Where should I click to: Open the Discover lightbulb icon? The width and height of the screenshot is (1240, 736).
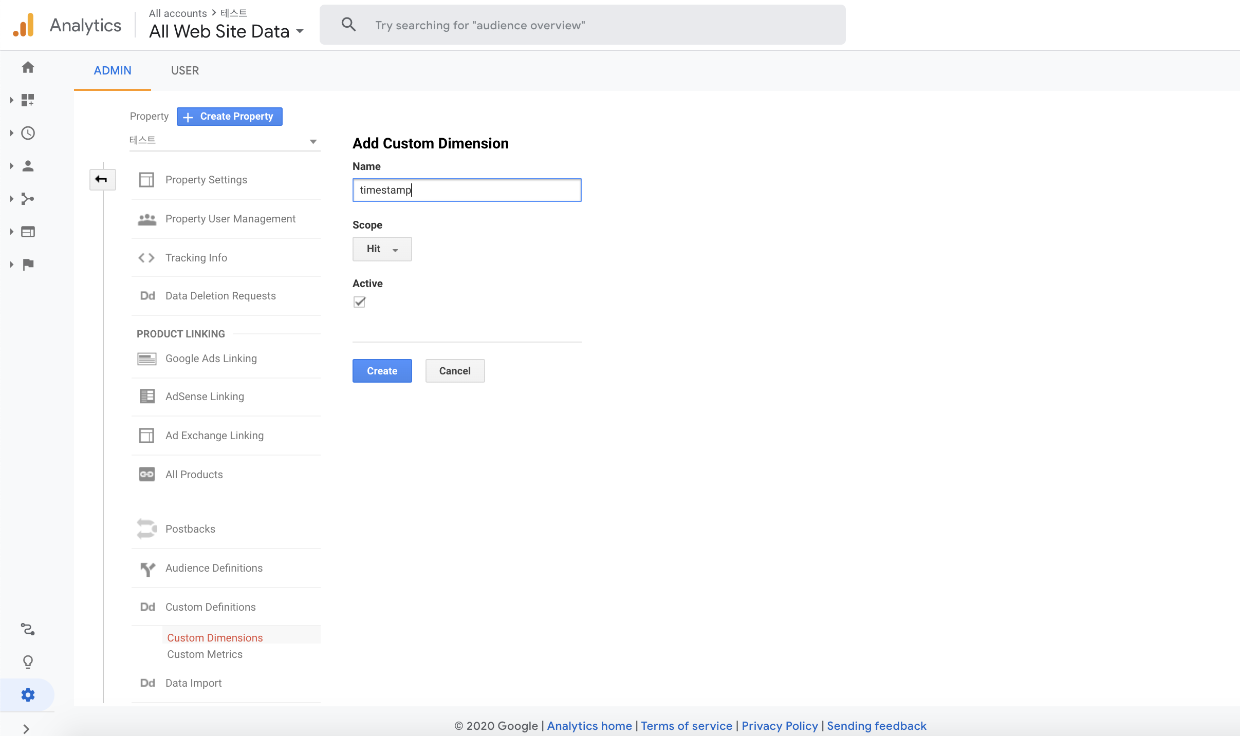coord(28,662)
